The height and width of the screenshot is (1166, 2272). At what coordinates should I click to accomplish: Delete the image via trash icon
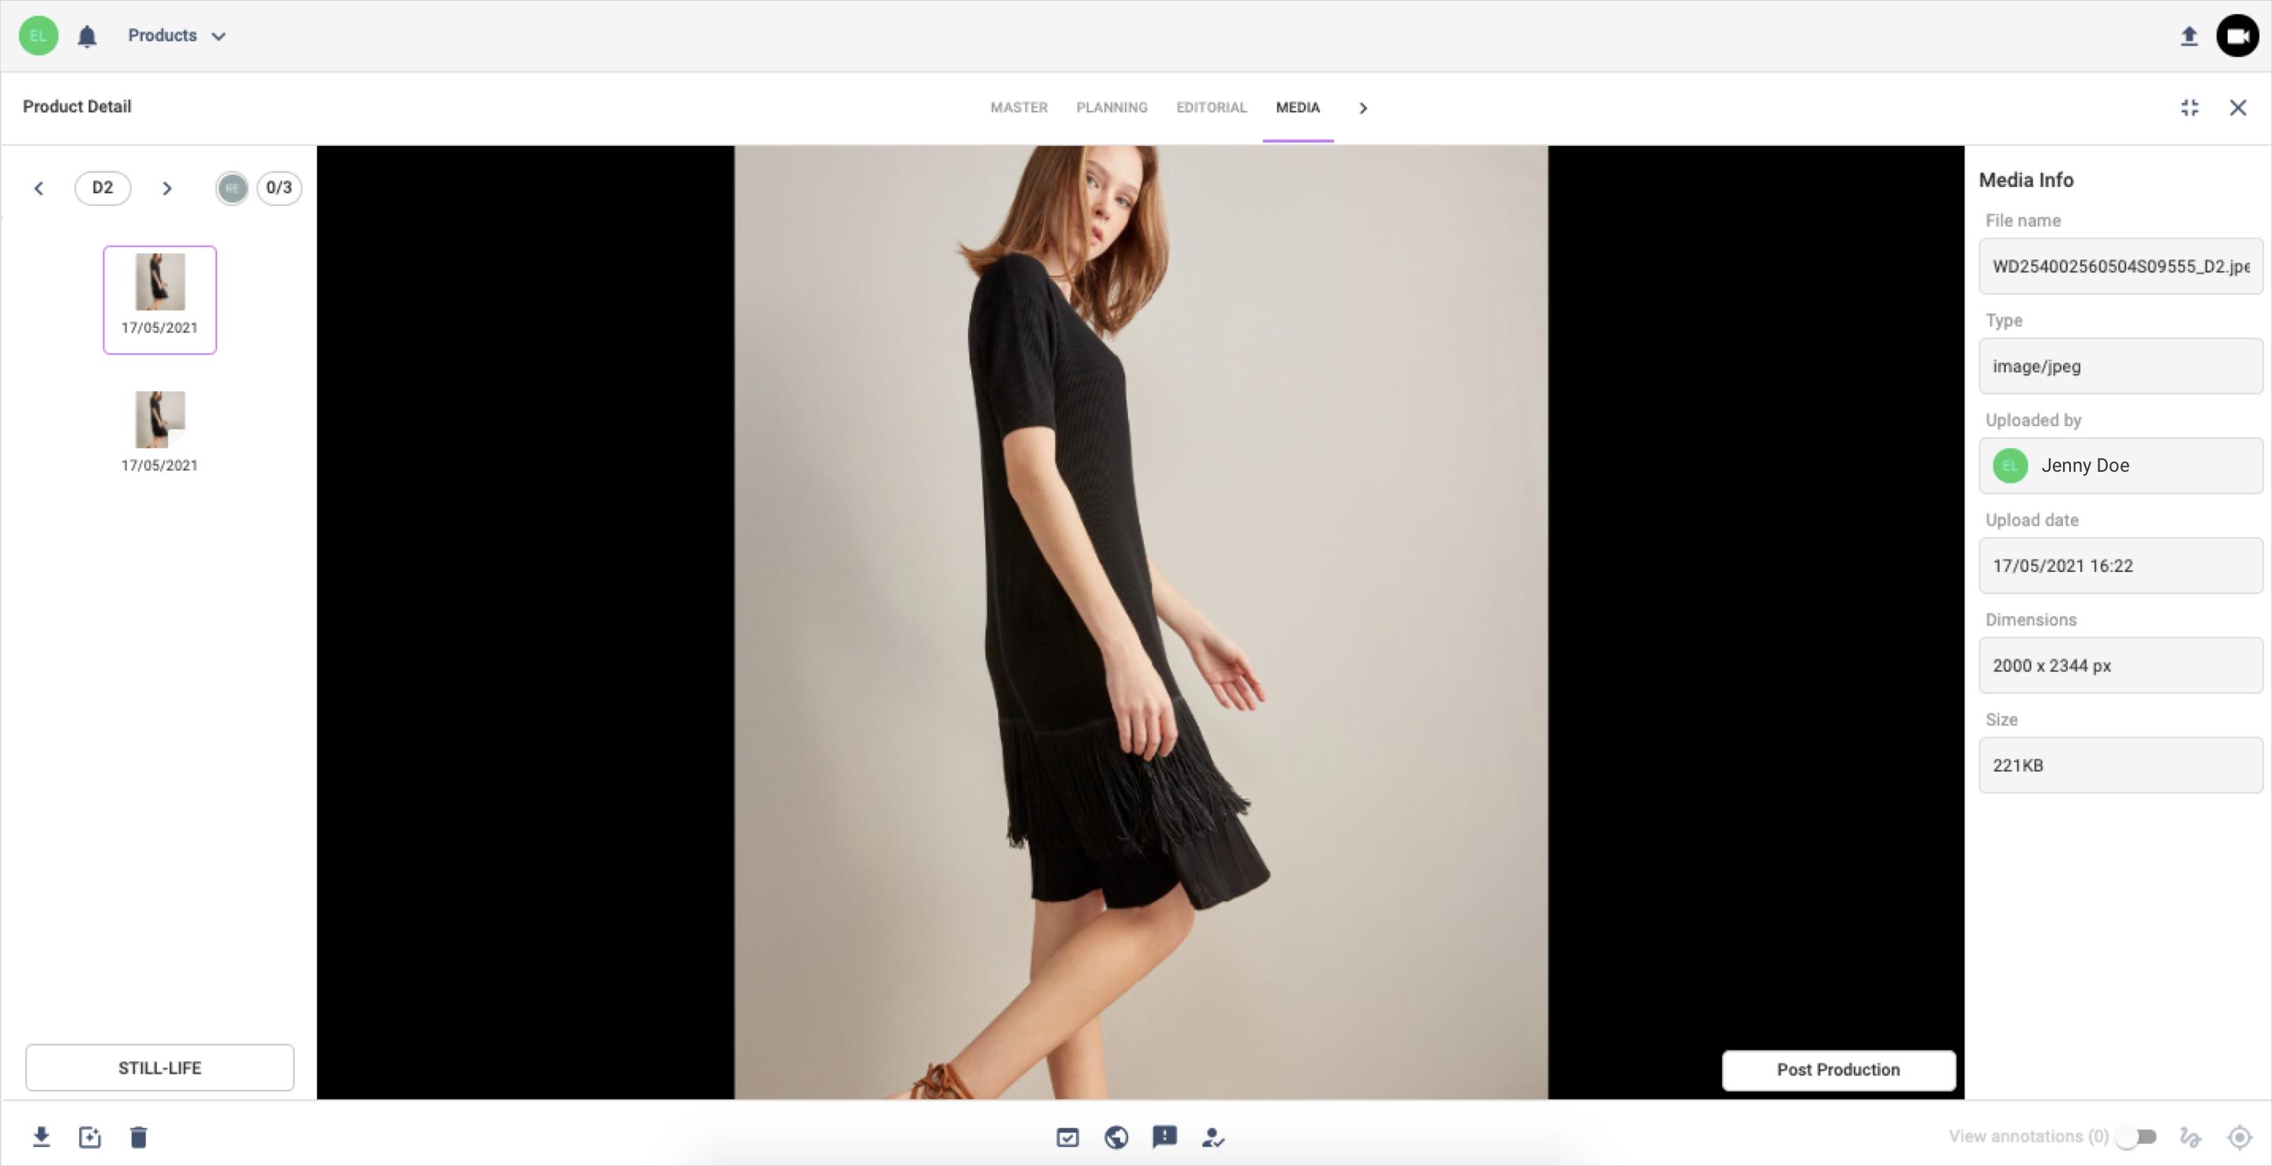pyautogui.click(x=137, y=1137)
